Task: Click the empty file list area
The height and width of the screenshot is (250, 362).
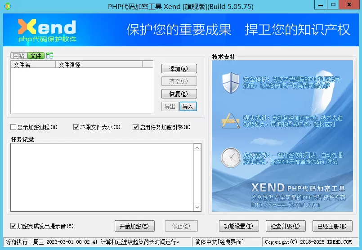Action: click(x=82, y=90)
